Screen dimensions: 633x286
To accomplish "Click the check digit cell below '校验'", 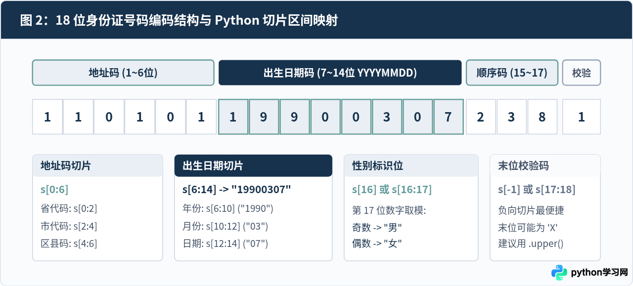I will 582,117.
